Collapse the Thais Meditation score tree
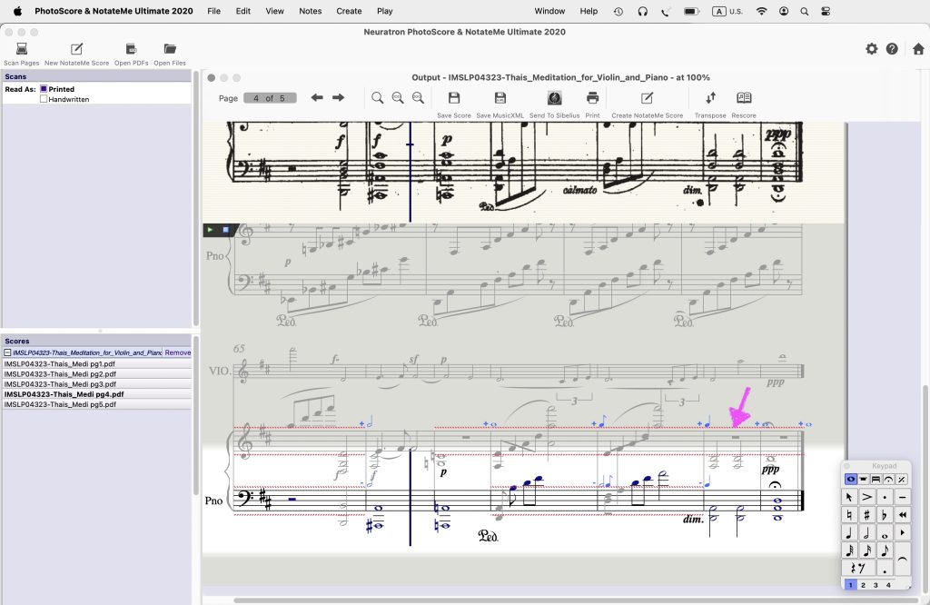 point(7,352)
